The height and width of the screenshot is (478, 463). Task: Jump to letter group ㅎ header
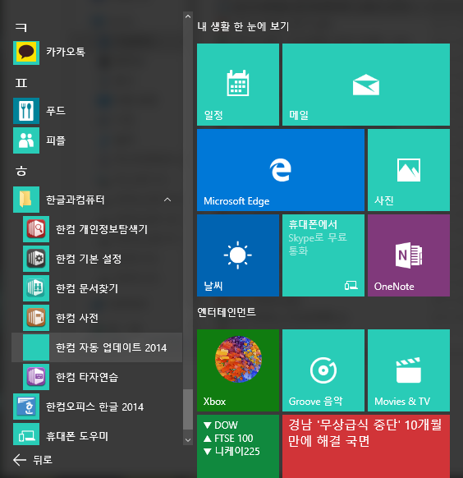pyautogui.click(x=21, y=171)
